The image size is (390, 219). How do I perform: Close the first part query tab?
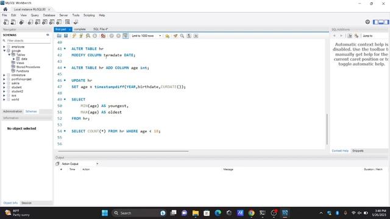[x=69, y=30]
